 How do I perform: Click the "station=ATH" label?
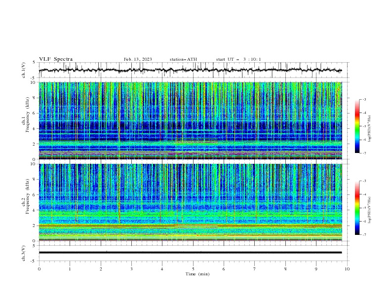coord(183,59)
